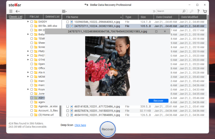Close the image preview popup
This screenshot has height=139, width=215.
click(x=165, y=31)
